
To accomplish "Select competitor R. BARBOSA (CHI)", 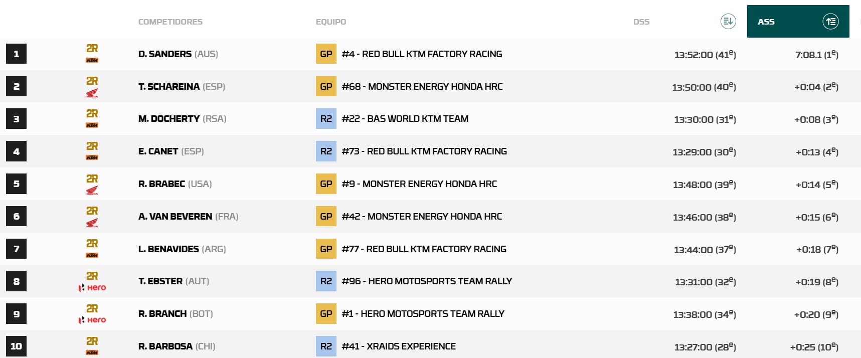I will point(177,346).
